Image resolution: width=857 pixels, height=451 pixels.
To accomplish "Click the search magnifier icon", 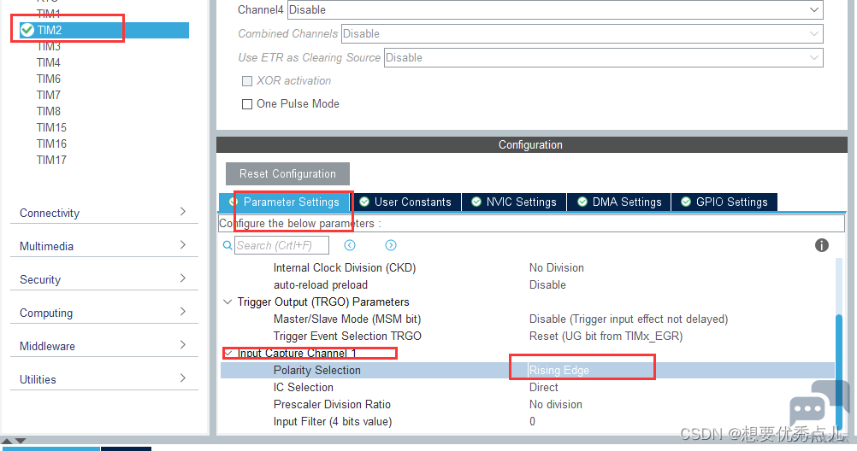I will pos(228,246).
